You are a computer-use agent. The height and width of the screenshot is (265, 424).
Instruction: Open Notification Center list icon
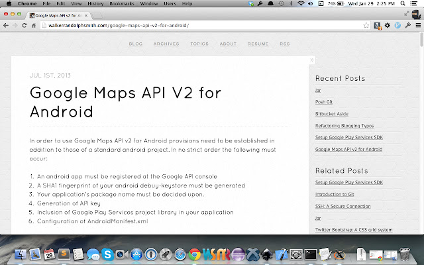click(x=413, y=3)
